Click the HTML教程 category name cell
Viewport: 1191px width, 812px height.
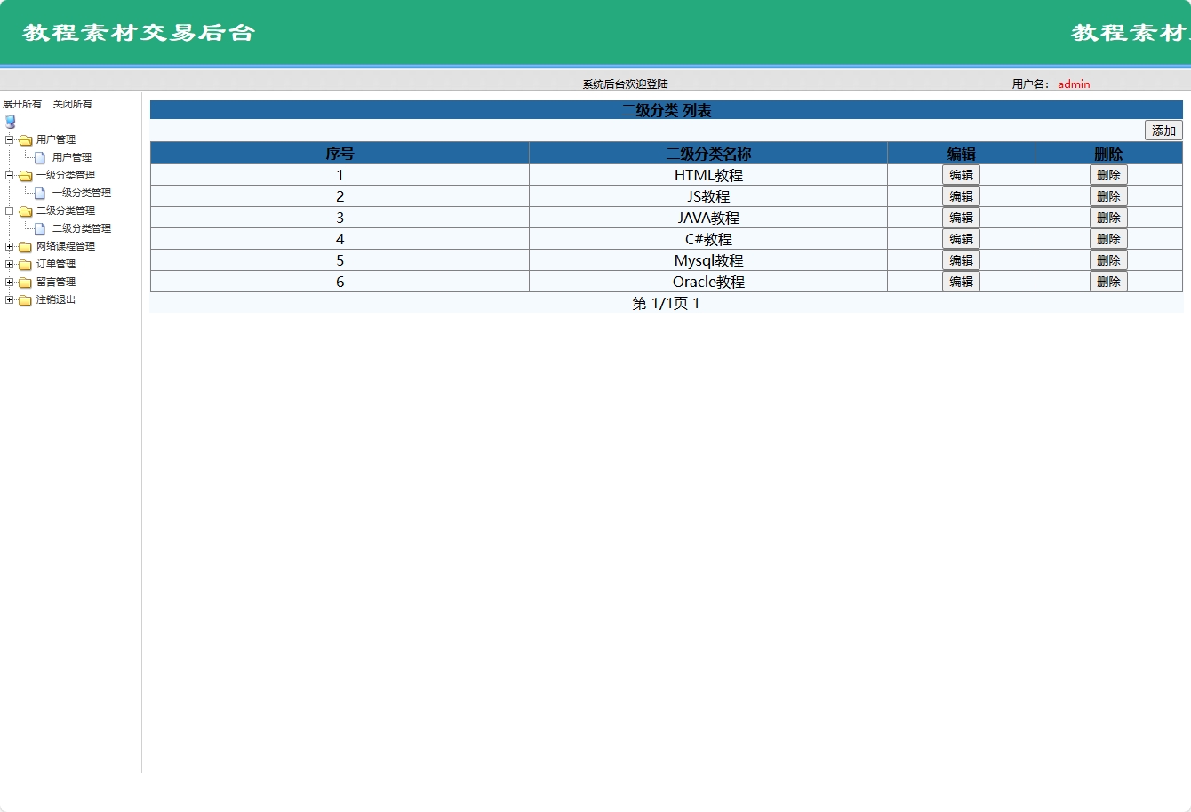(708, 175)
